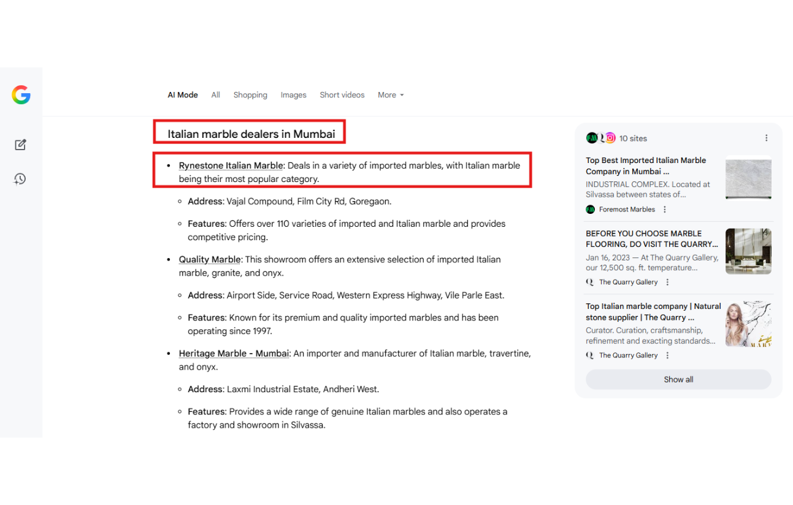Click the Google logo icon
Viewport: 793px width, 505px height.
point(21,95)
